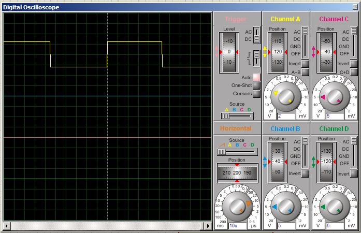The image size is (361, 233).
Task: Click the display scrollbar right arrow
Action: click(208, 226)
